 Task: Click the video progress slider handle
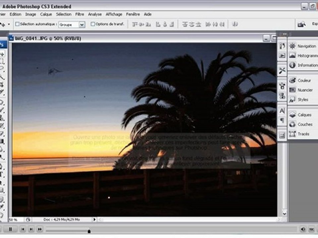click(x=89, y=231)
